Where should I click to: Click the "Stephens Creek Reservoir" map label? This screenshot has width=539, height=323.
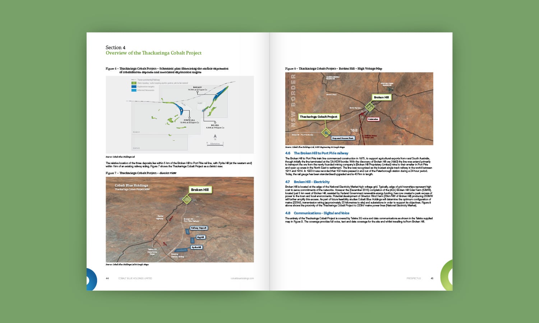point(387,85)
